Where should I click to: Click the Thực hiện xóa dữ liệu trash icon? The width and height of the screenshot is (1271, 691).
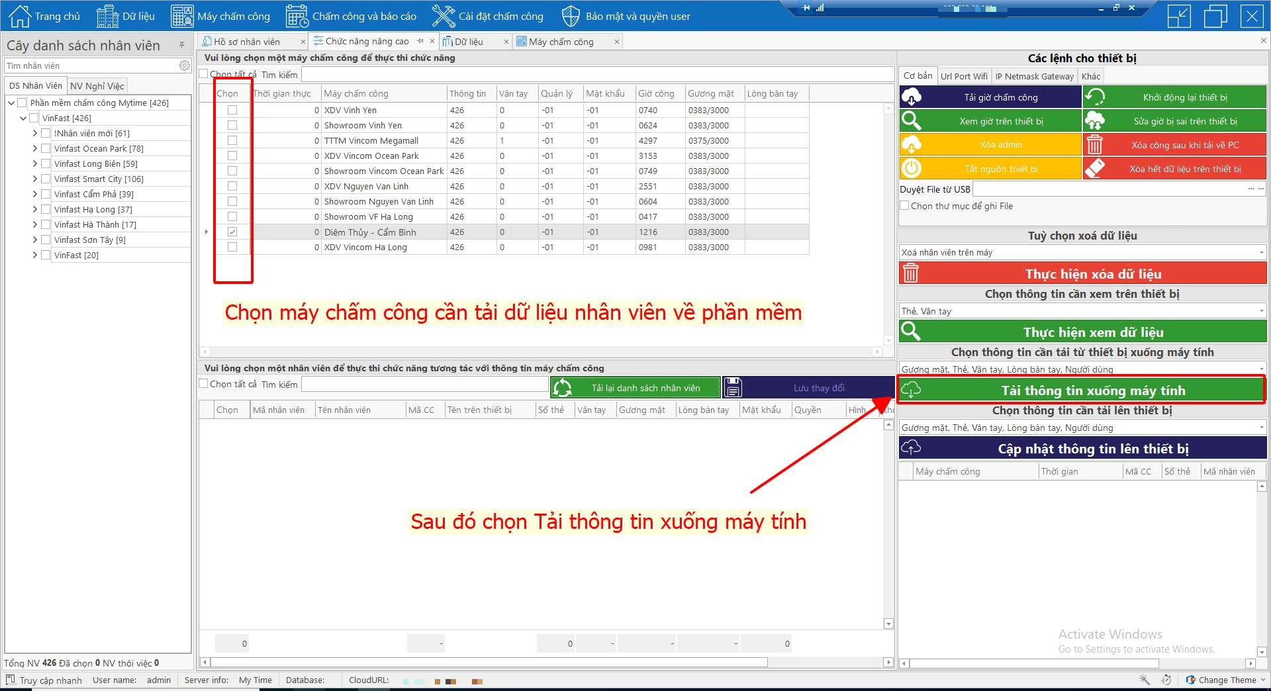(x=911, y=273)
